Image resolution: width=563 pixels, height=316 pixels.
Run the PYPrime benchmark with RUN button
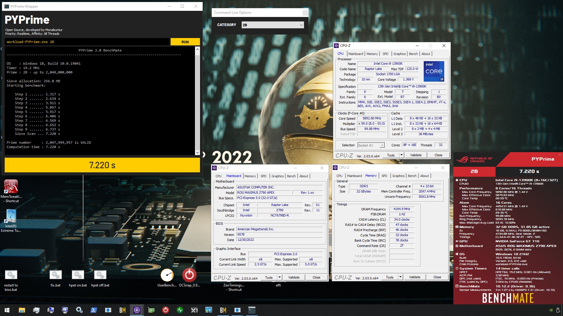[185, 42]
